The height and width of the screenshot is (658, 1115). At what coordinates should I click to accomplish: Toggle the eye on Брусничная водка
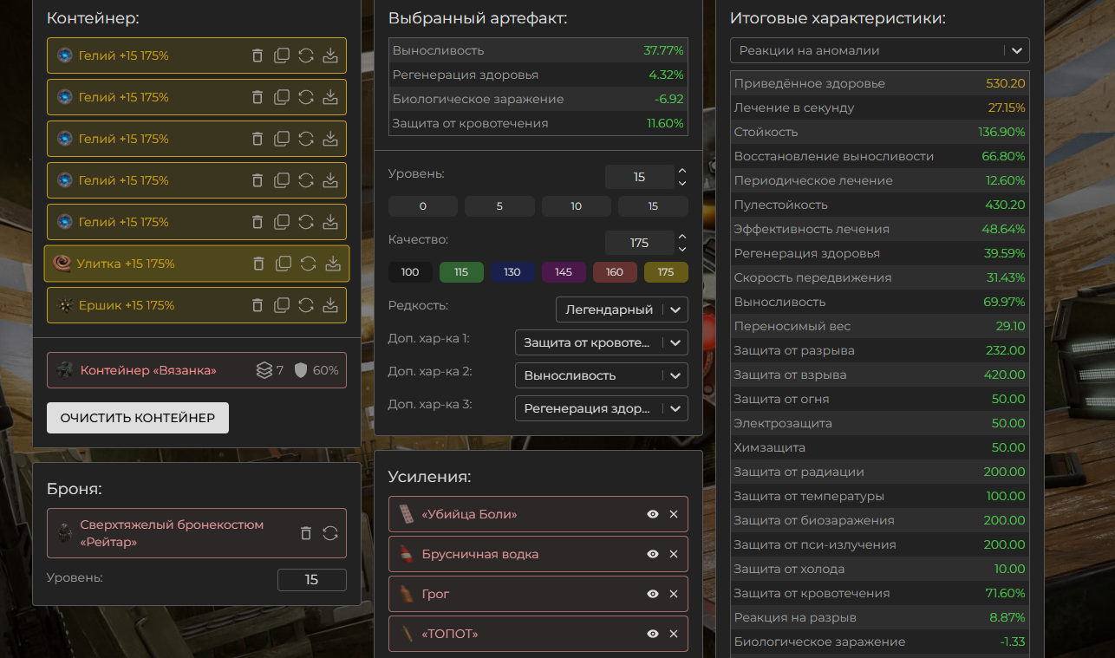click(653, 554)
